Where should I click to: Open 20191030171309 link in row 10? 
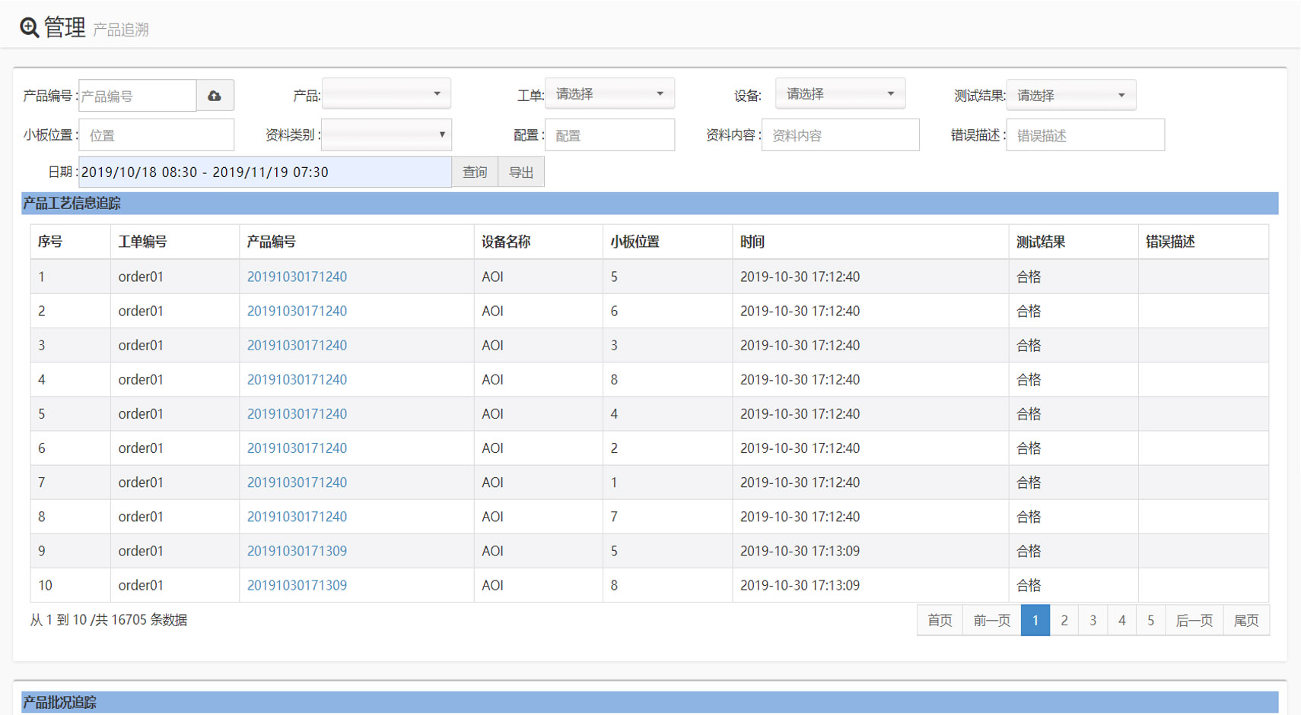coord(297,585)
